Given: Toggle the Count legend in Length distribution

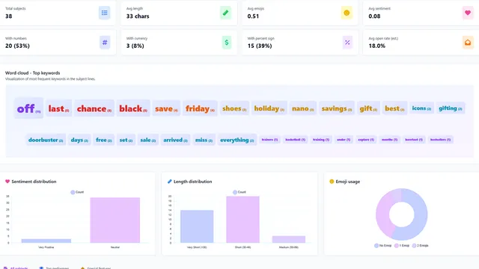Looking at the screenshot, I should pyautogui.click(x=239, y=192).
